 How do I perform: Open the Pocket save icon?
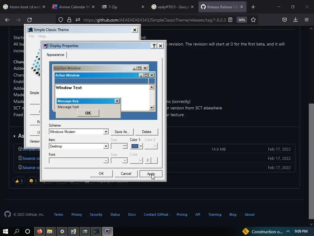click(284, 20)
